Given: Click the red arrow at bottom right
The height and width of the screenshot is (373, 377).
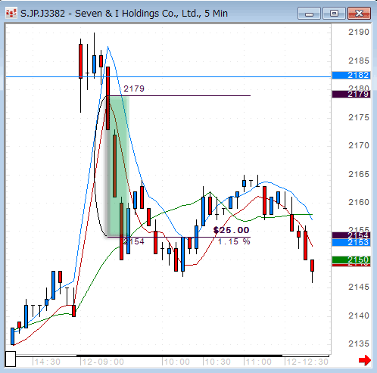Looking at the screenshot, I should pos(365,360).
